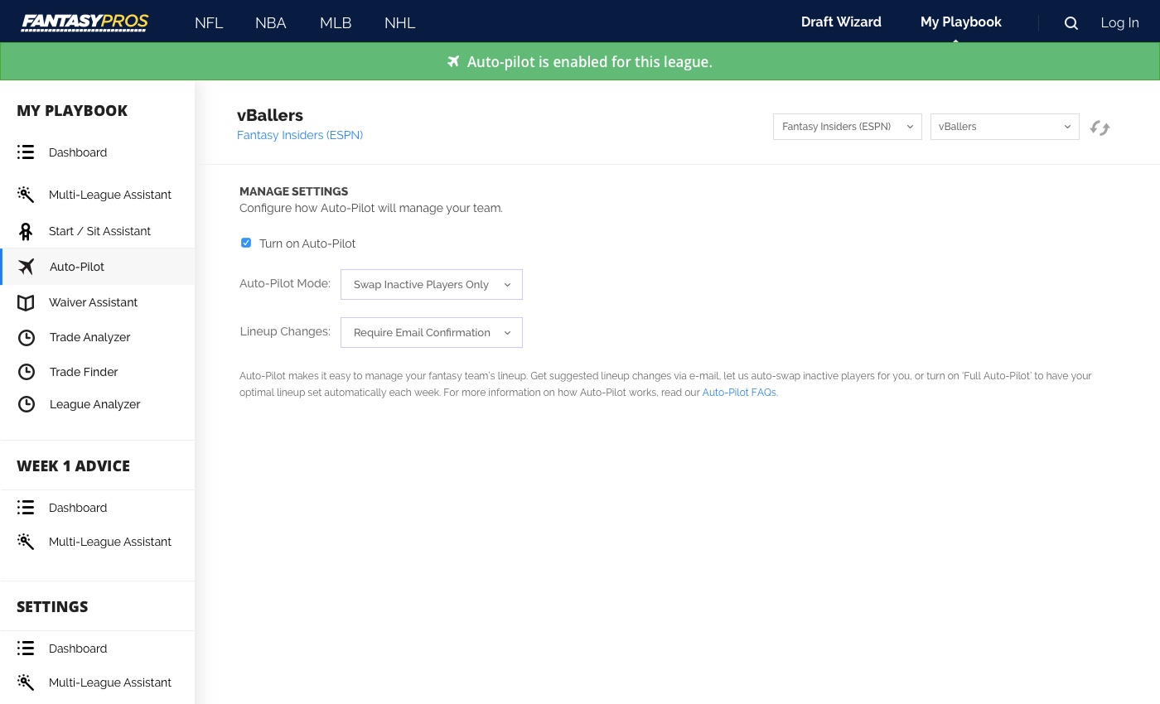Open the NFL menu

209,23
